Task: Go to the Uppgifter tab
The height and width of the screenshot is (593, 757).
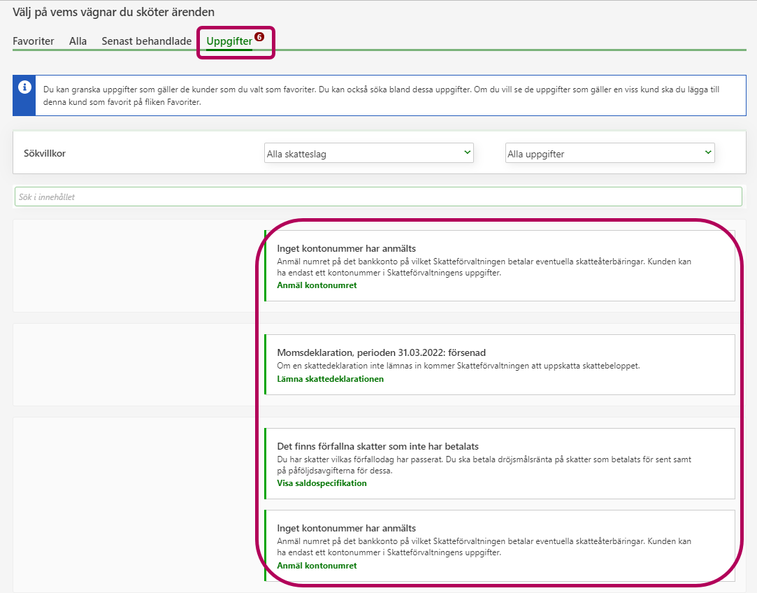Action: (229, 42)
